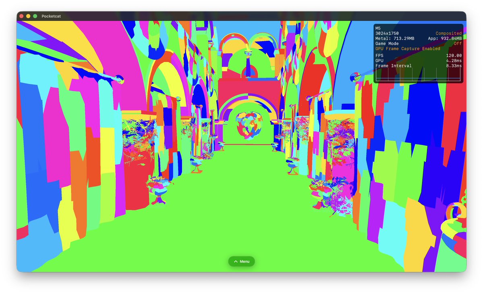Click the GPU time value 4.28ms
Image resolution: width=483 pixels, height=294 pixels.
click(x=454, y=61)
